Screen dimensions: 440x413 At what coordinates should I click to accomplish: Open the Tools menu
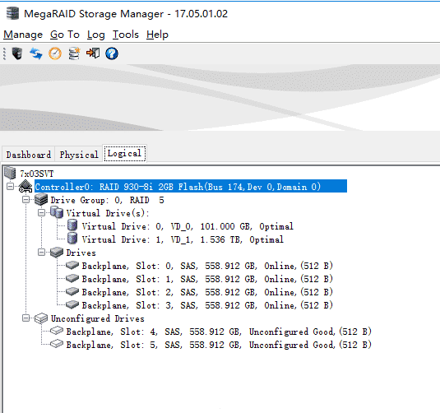click(126, 35)
